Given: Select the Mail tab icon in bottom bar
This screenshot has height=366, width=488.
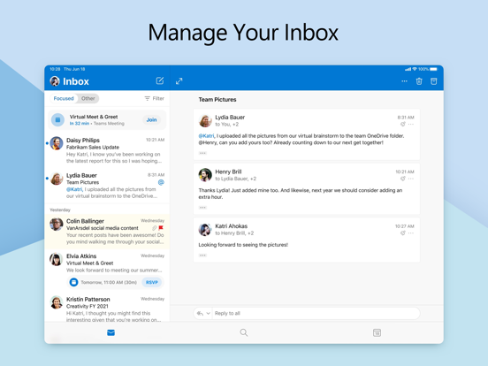Looking at the screenshot, I should click(x=111, y=332).
